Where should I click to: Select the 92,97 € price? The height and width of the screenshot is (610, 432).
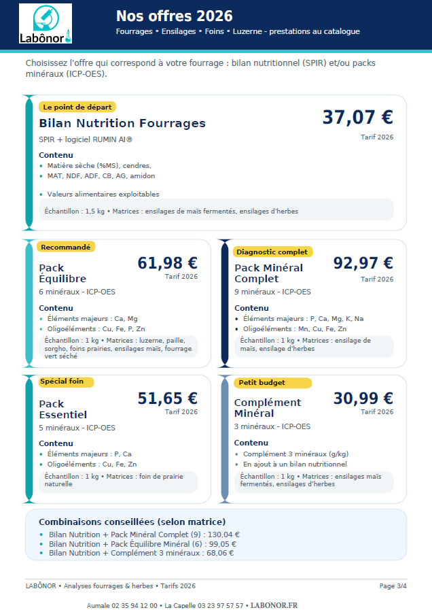(x=363, y=263)
